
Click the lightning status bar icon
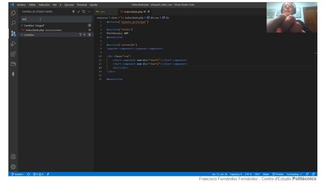(x=48, y=174)
